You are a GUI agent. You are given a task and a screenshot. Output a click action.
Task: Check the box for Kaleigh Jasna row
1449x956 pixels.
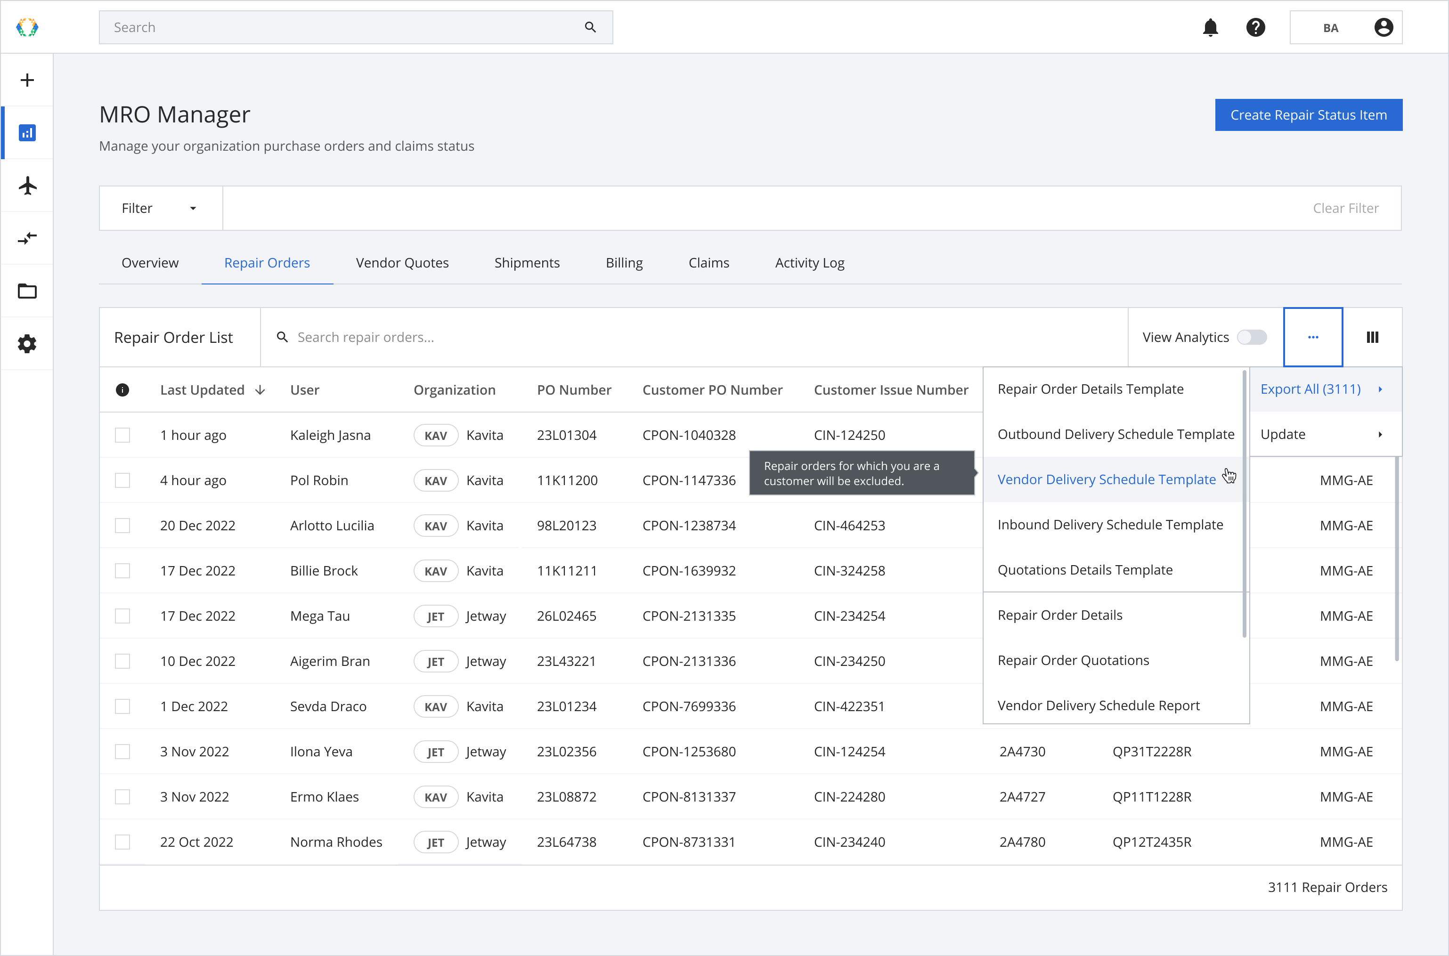(122, 435)
